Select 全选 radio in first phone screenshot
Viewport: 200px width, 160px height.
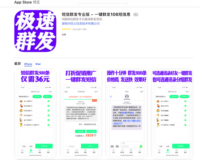coord(21,146)
